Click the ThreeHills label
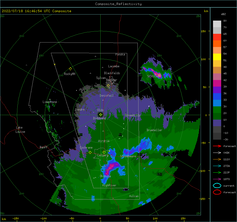Screen dimensions: 237x222 (132, 115)
